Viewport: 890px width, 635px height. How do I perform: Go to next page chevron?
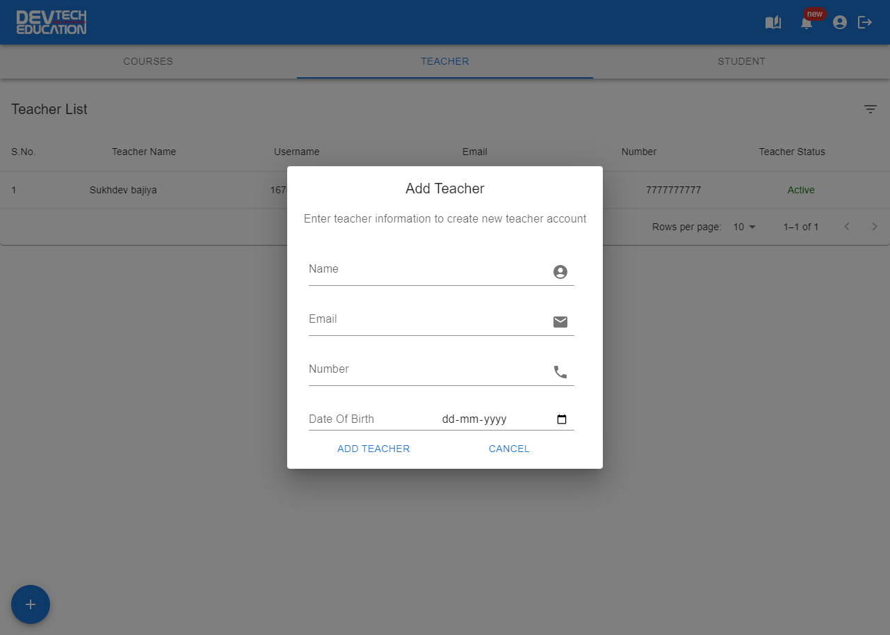pyautogui.click(x=875, y=227)
